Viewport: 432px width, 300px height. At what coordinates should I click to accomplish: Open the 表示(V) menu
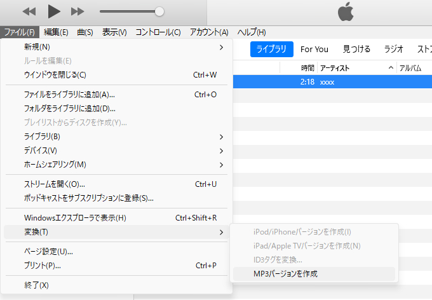point(114,32)
